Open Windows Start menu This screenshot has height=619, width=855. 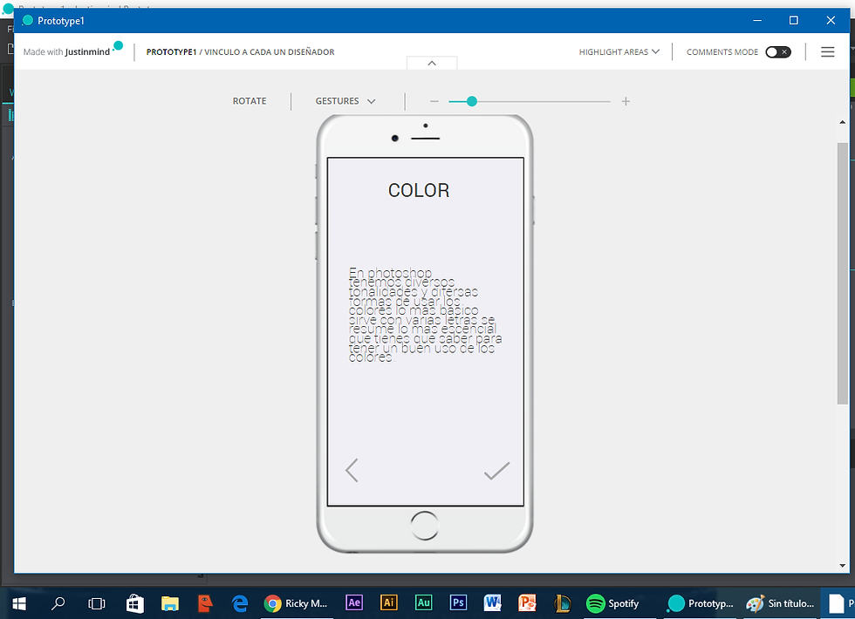click(19, 603)
